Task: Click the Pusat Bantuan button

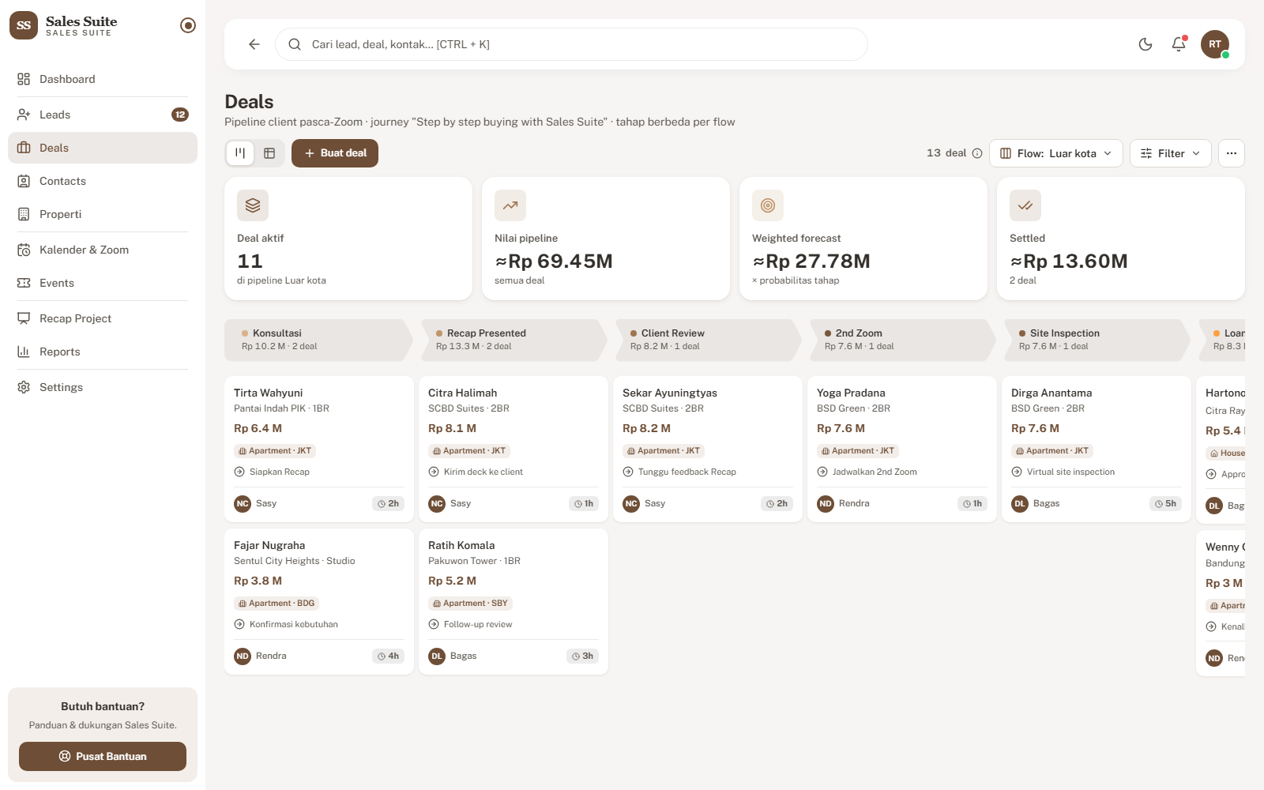Action: (x=103, y=756)
